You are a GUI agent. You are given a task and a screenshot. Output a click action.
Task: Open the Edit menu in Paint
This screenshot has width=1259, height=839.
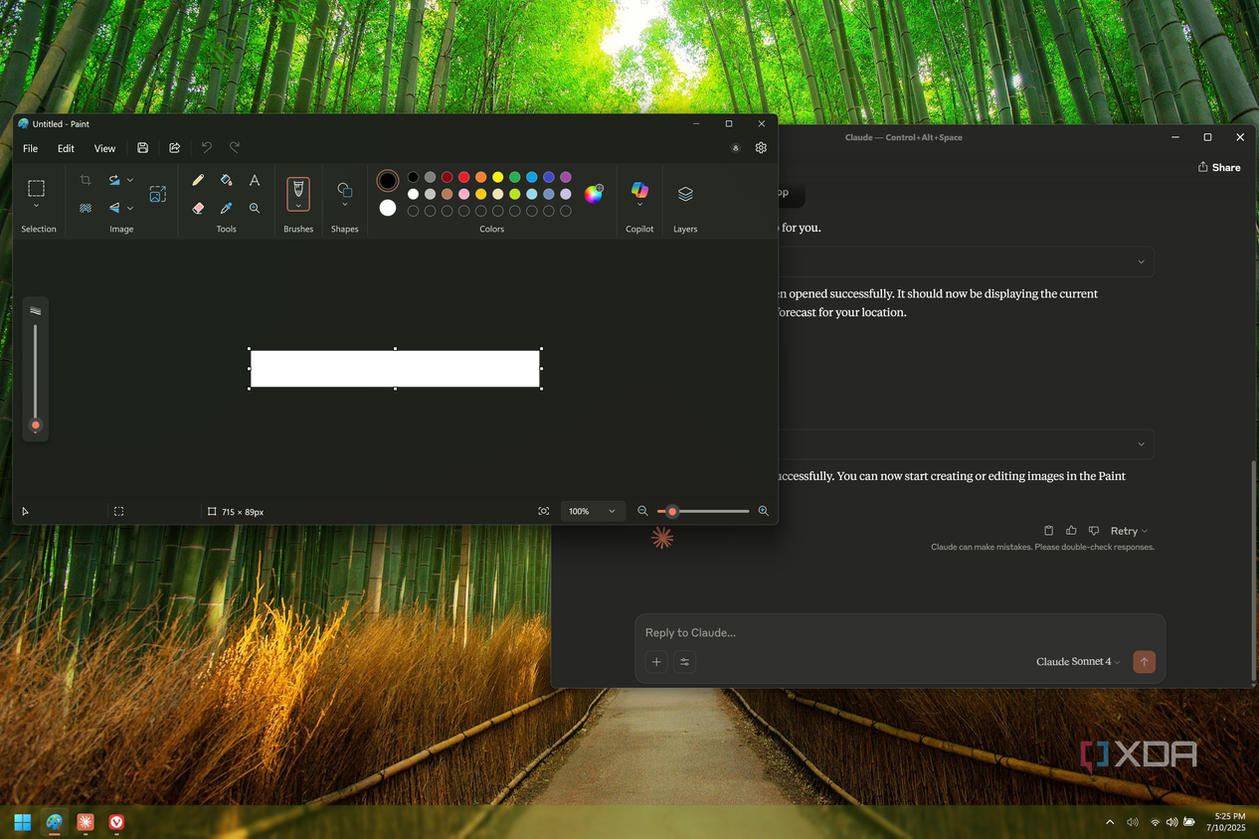coord(66,148)
